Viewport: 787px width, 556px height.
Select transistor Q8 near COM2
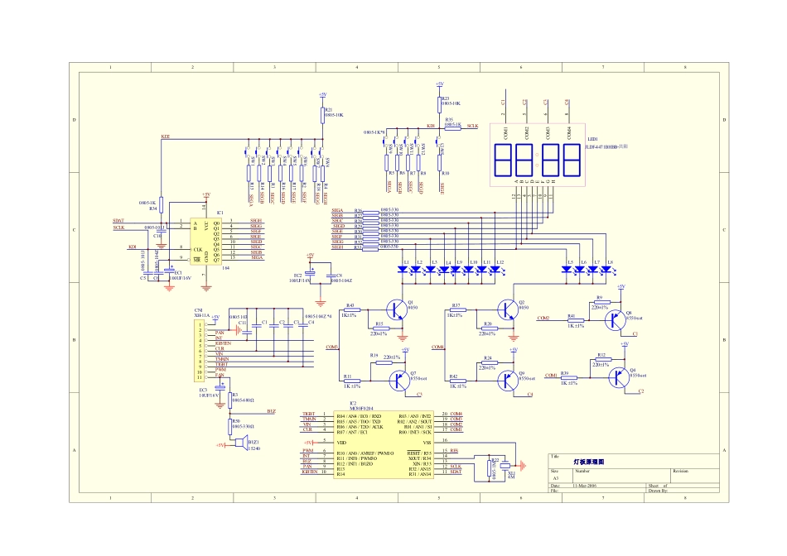tap(617, 317)
